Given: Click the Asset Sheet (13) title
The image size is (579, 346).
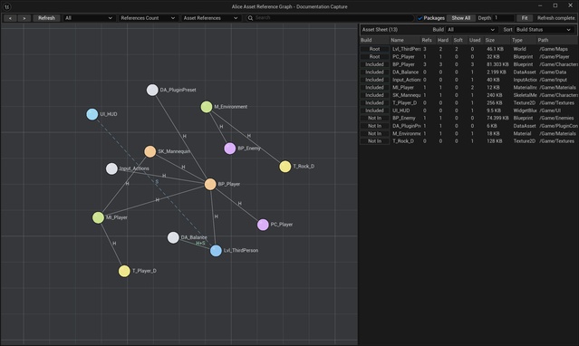Looking at the screenshot, I should (380, 30).
